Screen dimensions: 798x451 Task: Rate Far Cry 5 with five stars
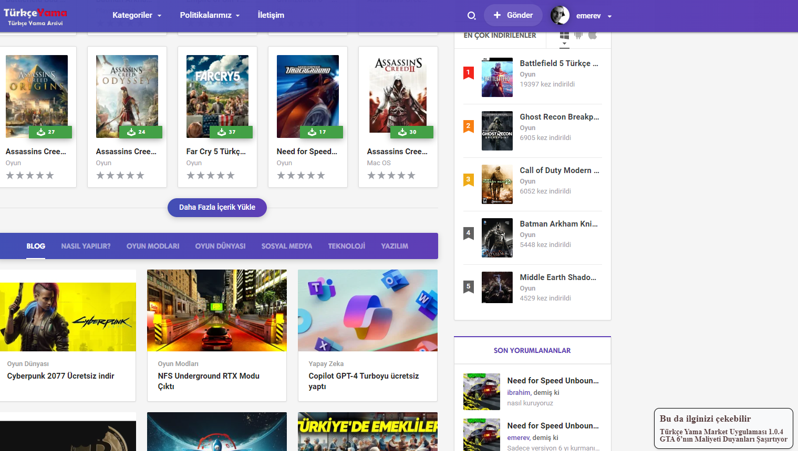click(231, 175)
